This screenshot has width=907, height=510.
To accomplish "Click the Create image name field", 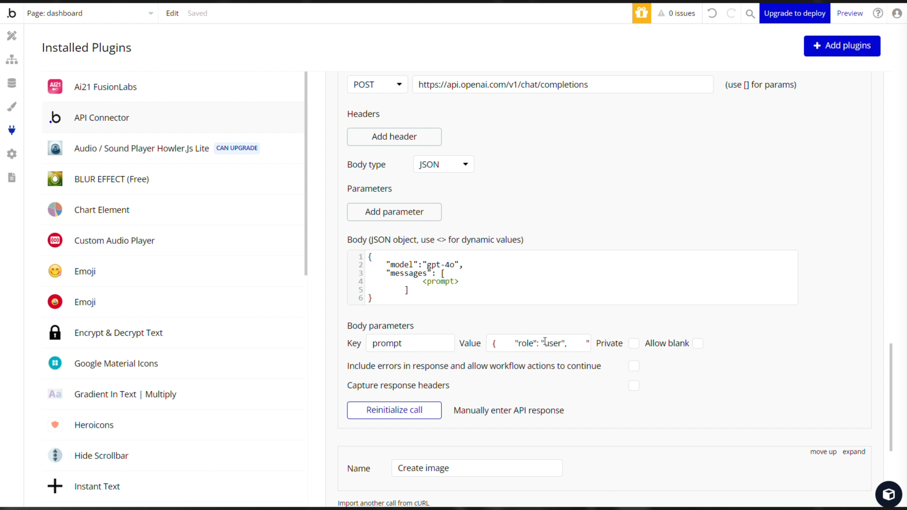I will pyautogui.click(x=476, y=468).
